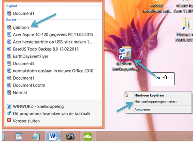The height and width of the screenshot is (144, 193).
Task: Open the sjabloon - Snelkoppeling desktop shortcut
Action: pos(125,59)
